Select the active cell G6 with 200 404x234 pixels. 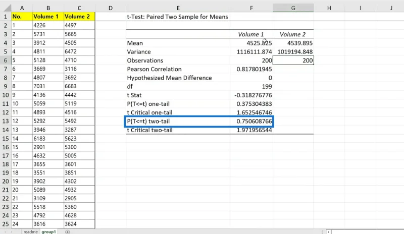[293, 61]
